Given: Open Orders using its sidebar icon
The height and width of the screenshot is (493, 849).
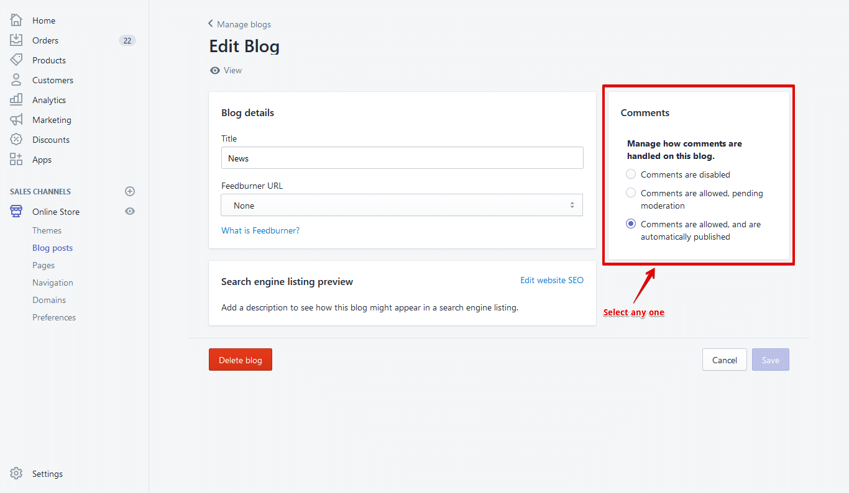Looking at the screenshot, I should click(16, 40).
